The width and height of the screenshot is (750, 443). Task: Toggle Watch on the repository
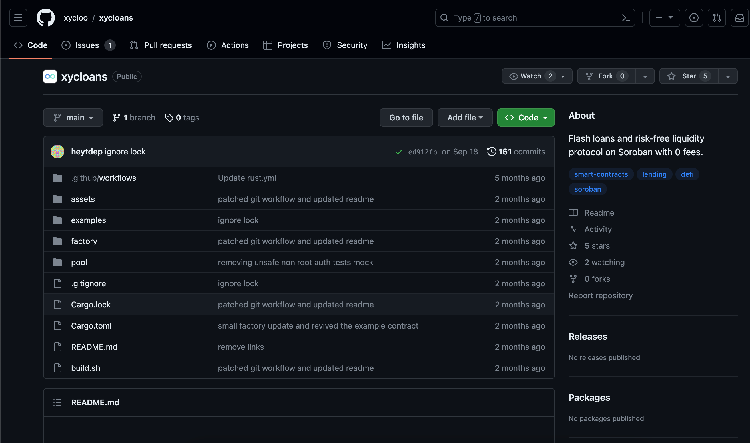pos(537,76)
